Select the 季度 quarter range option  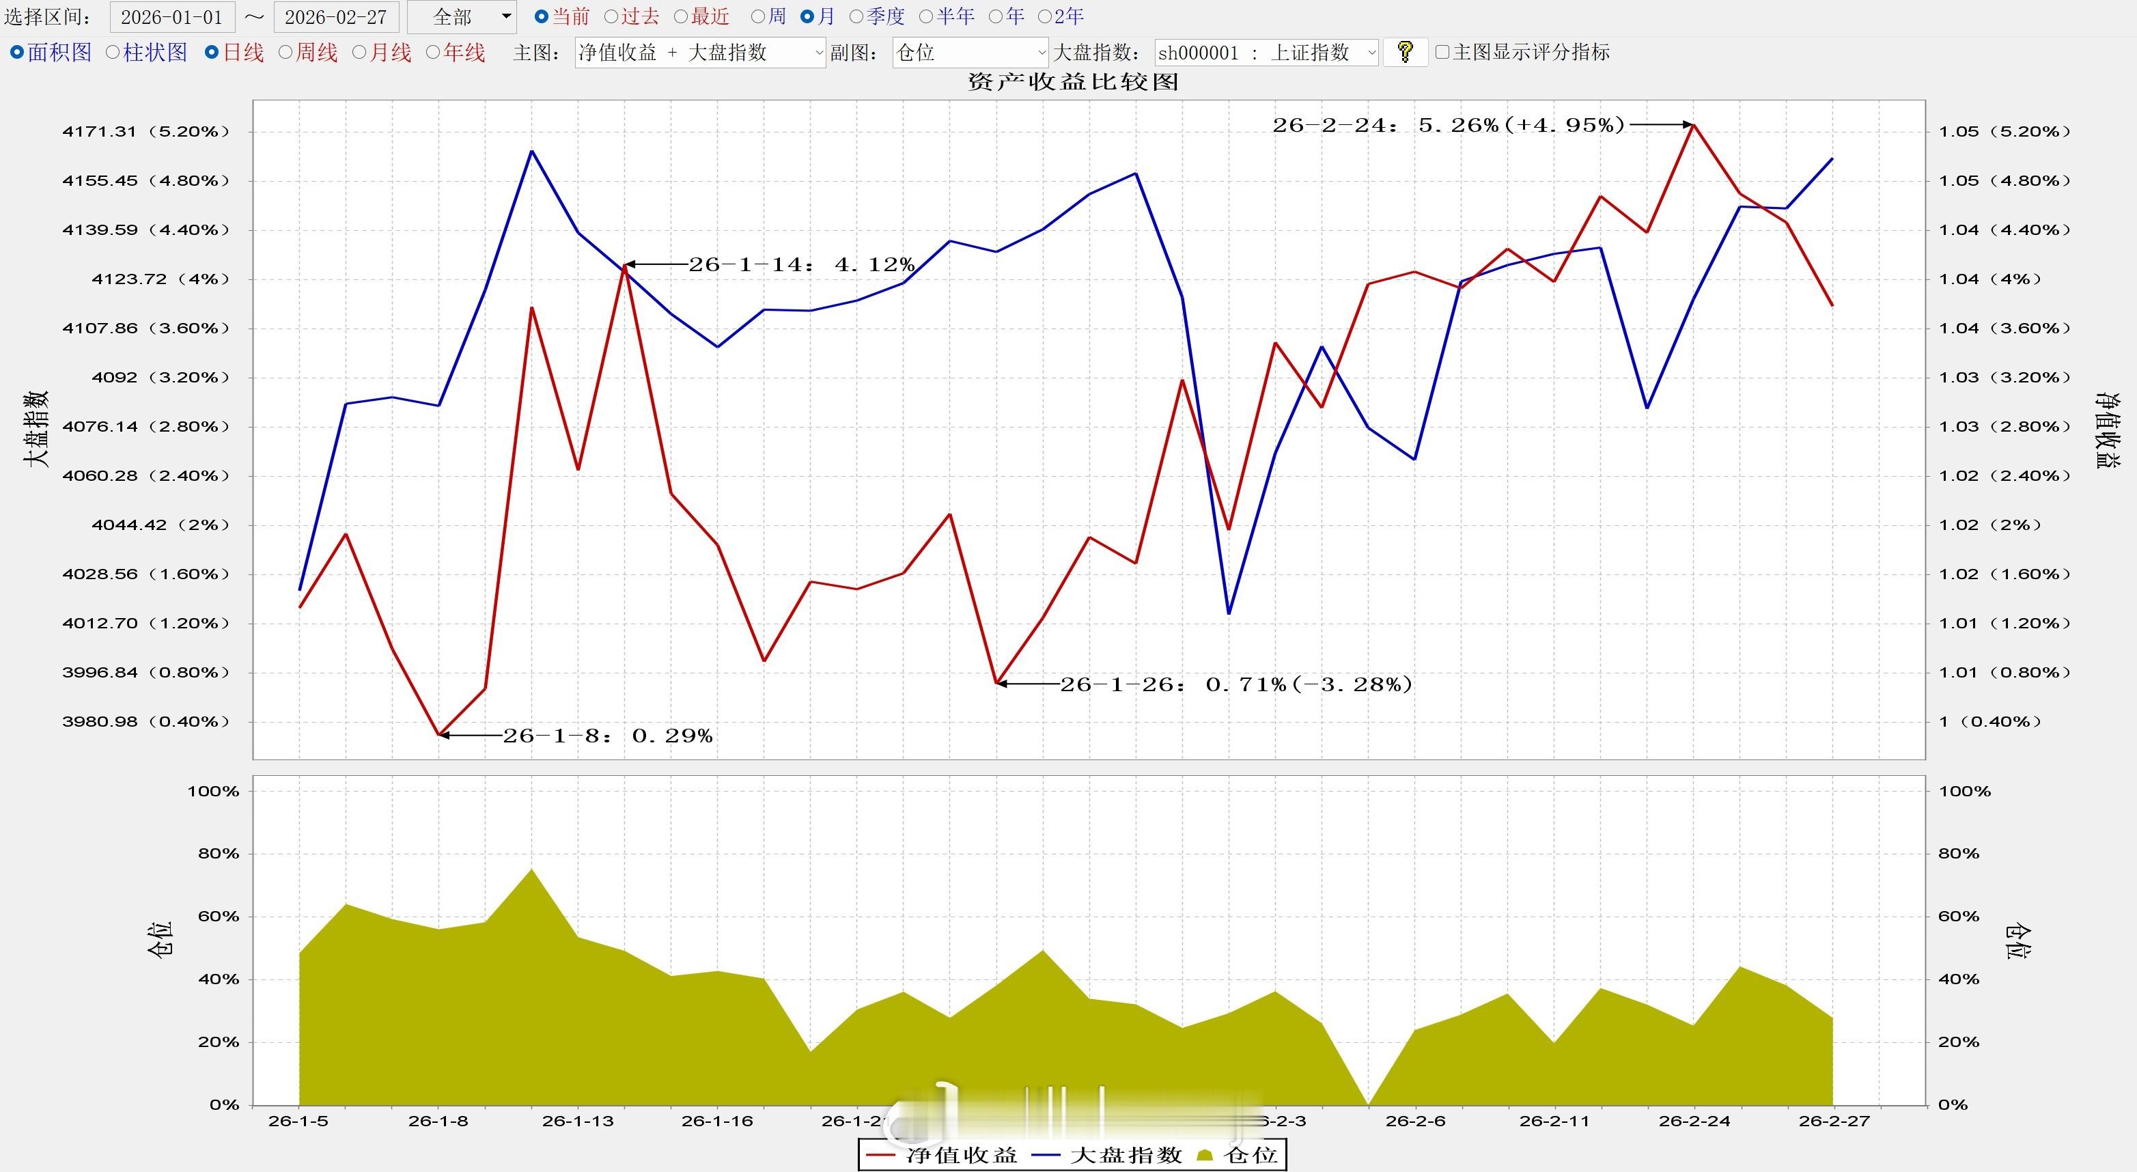[x=856, y=16]
